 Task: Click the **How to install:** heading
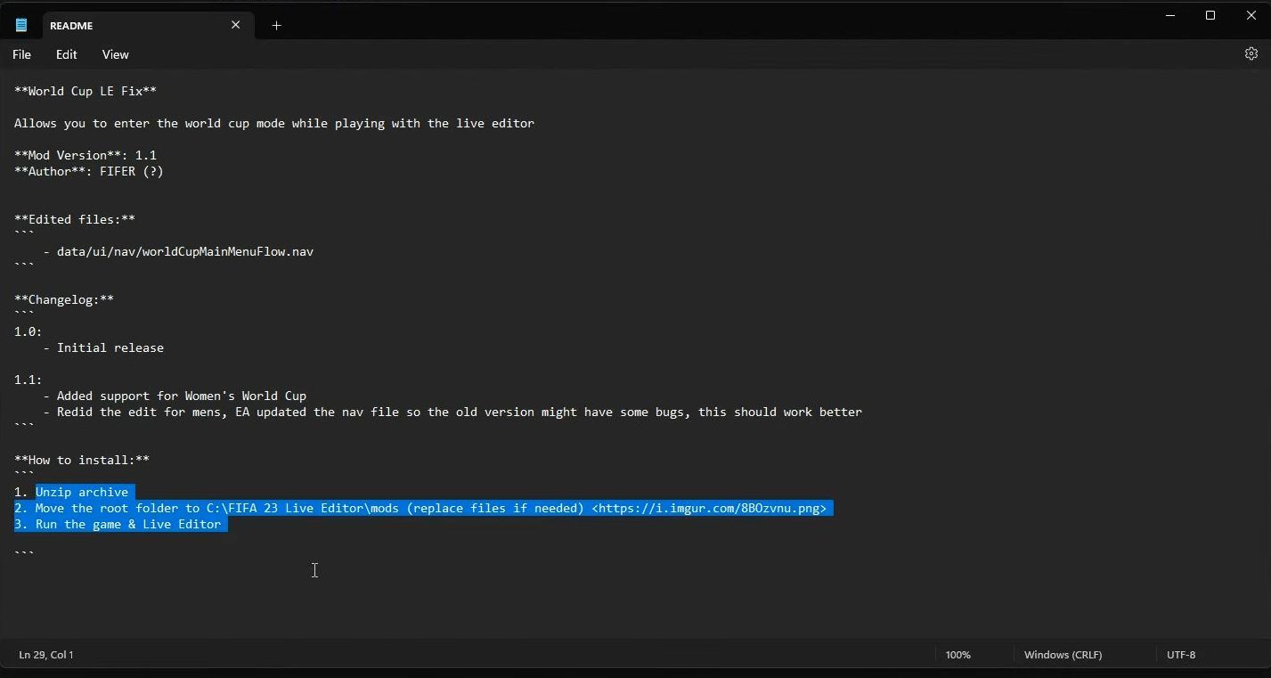(82, 460)
